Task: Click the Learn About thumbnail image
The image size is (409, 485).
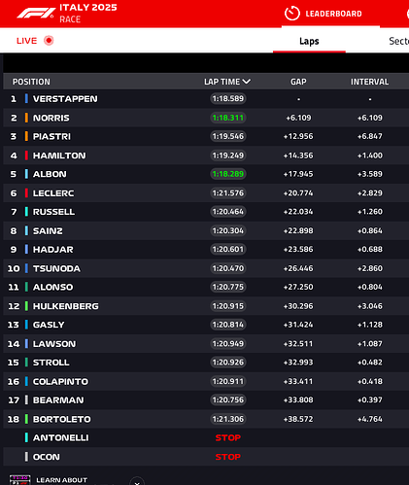Action: pos(20,480)
